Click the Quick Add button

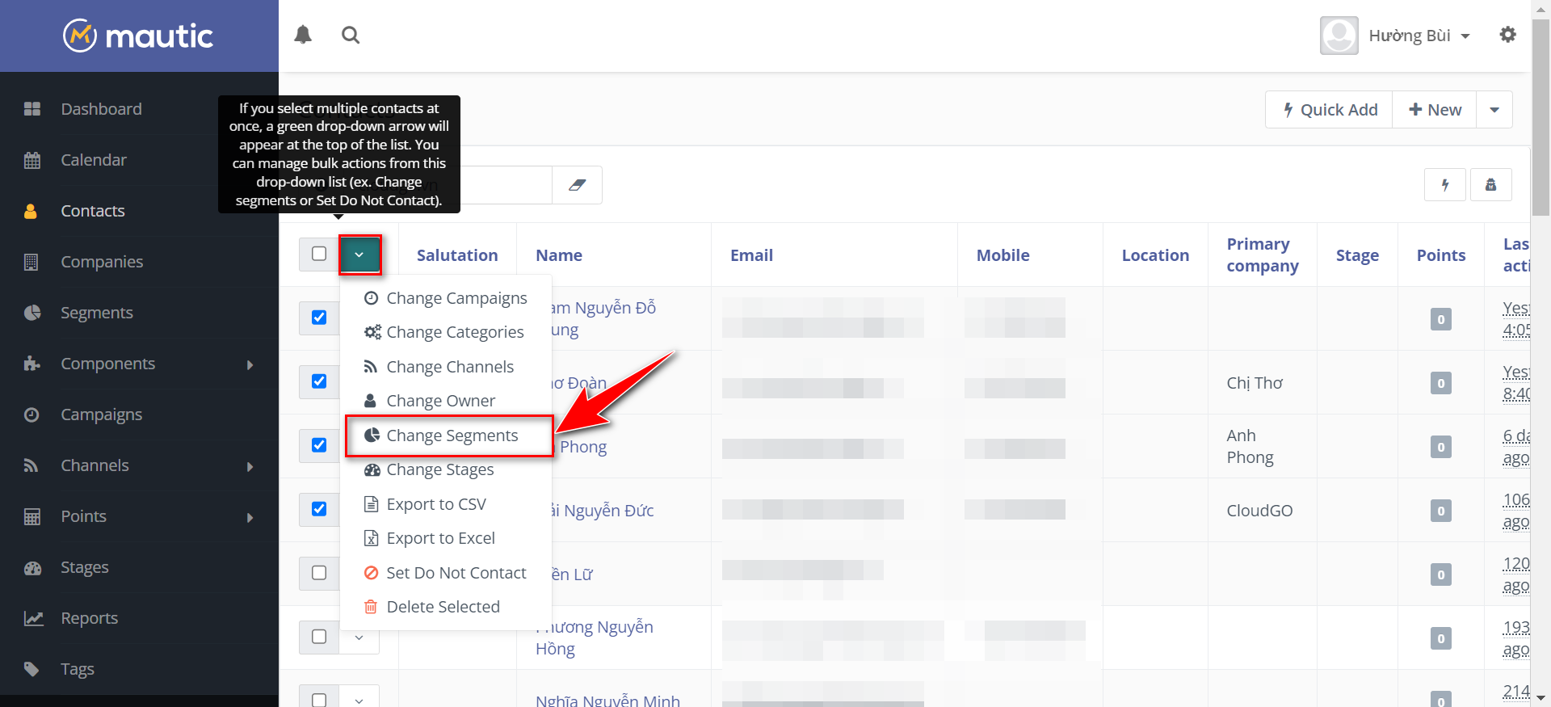tap(1330, 110)
